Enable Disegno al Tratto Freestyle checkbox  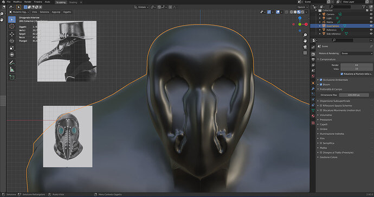tap(321, 152)
